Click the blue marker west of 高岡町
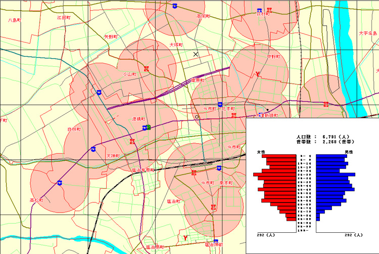This screenshot has width=379, height=254. point(175,6)
